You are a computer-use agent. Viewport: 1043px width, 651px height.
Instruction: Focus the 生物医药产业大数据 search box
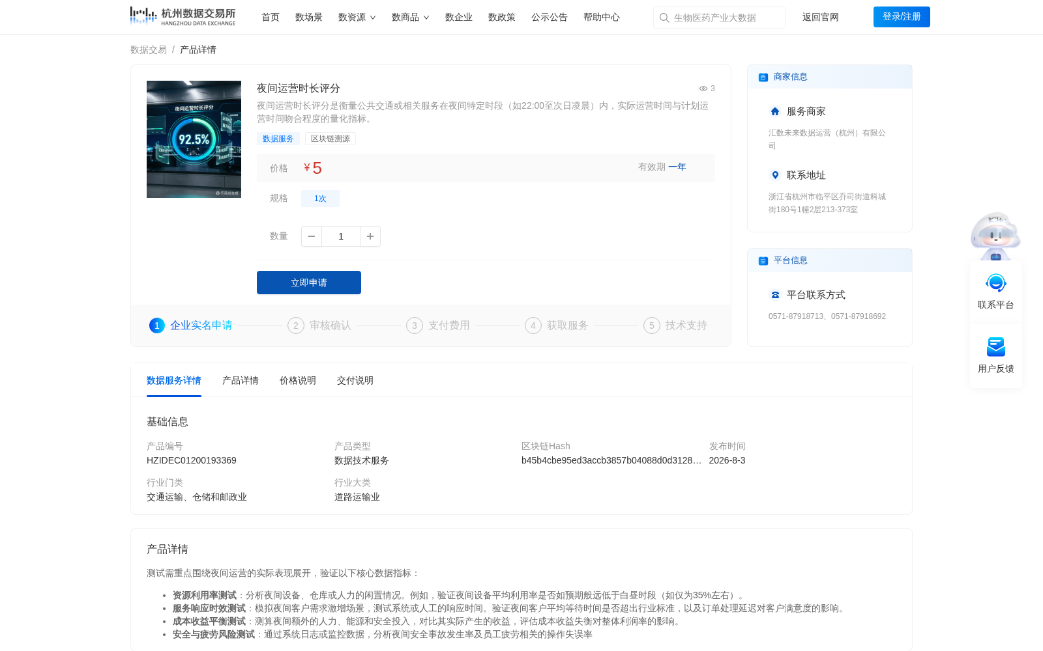click(x=719, y=18)
